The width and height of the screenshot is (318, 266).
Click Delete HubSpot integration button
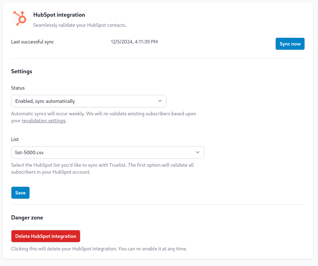[46, 236]
